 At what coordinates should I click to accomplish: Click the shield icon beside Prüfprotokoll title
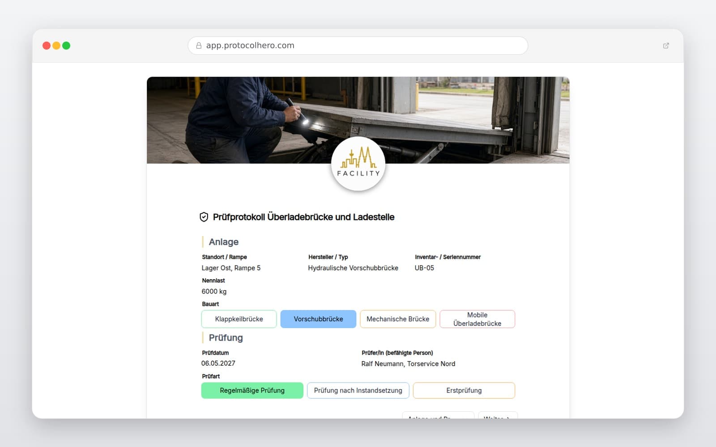pos(204,217)
